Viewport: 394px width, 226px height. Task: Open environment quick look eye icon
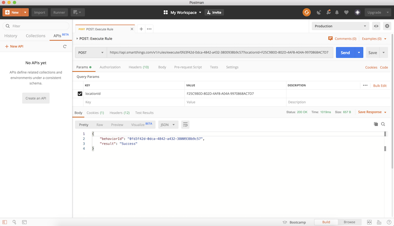pyautogui.click(x=376, y=26)
